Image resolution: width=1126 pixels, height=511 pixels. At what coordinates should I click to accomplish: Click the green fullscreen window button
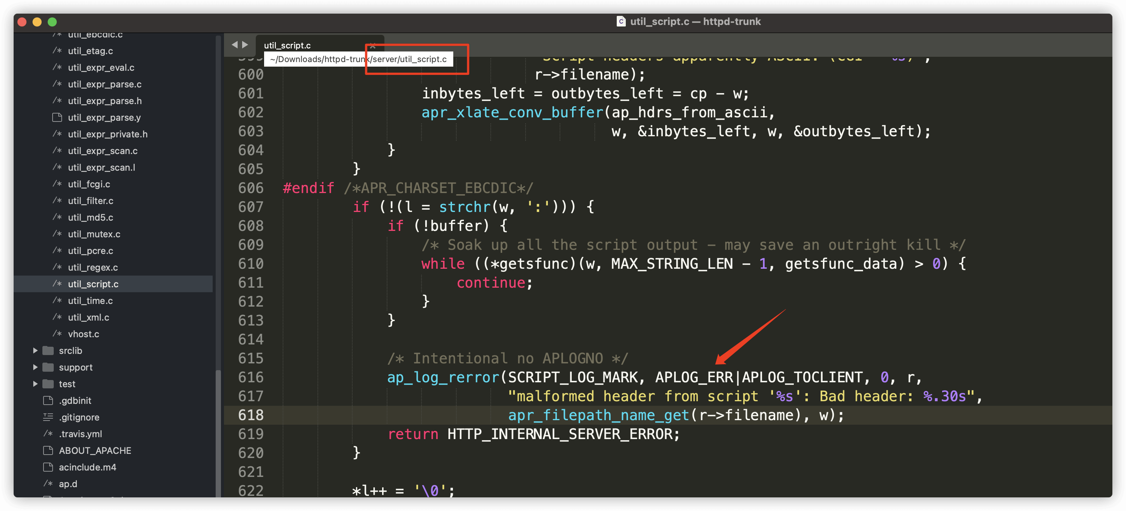point(52,22)
